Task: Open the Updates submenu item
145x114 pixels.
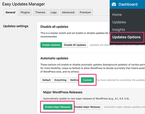Action: click(119, 22)
